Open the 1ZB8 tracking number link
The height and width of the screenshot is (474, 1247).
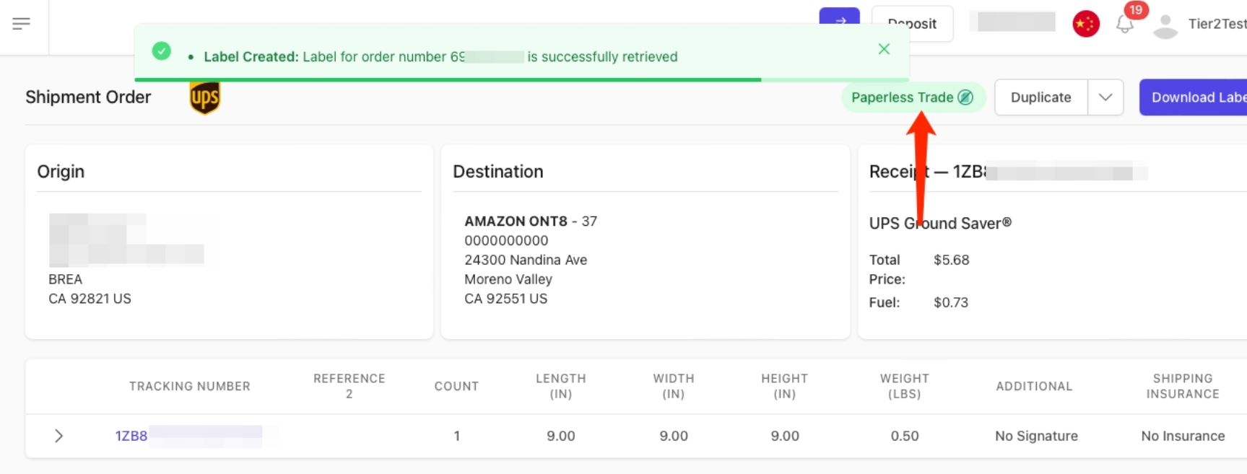(131, 436)
